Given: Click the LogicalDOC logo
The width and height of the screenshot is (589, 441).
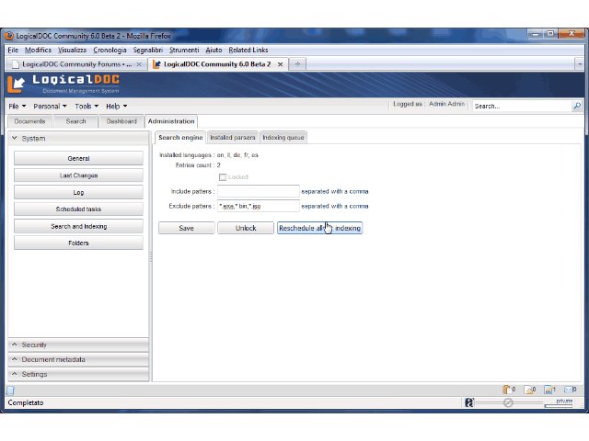Looking at the screenshot, I should coord(64,84).
